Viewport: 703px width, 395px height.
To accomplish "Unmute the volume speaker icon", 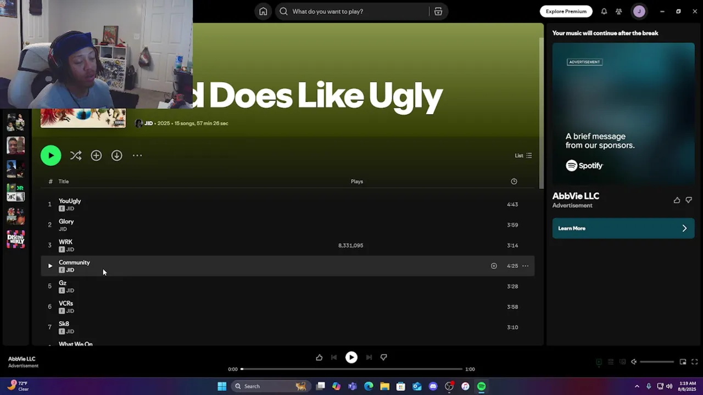I will point(634,362).
